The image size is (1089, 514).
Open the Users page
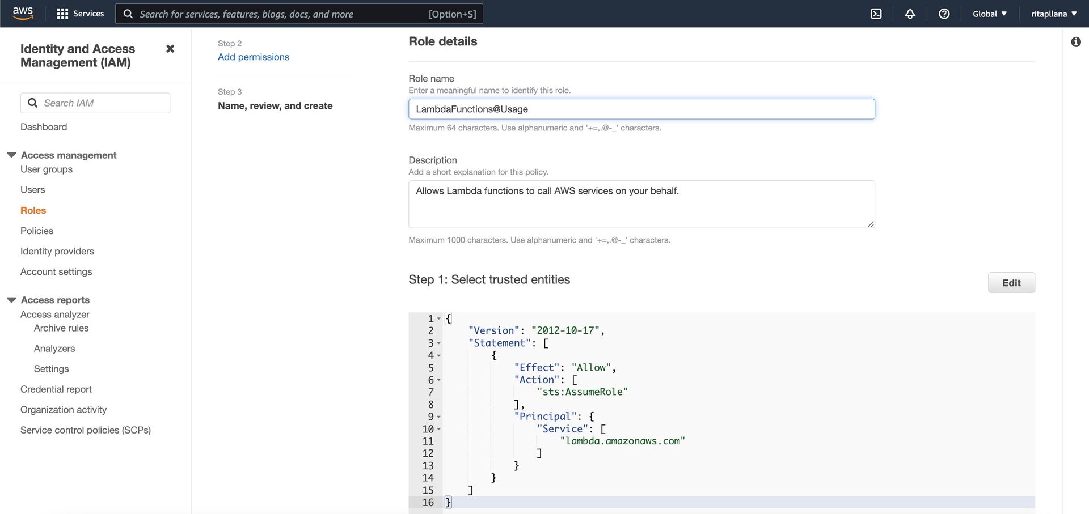(x=33, y=190)
